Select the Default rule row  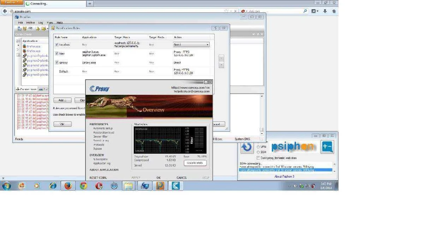point(132,72)
